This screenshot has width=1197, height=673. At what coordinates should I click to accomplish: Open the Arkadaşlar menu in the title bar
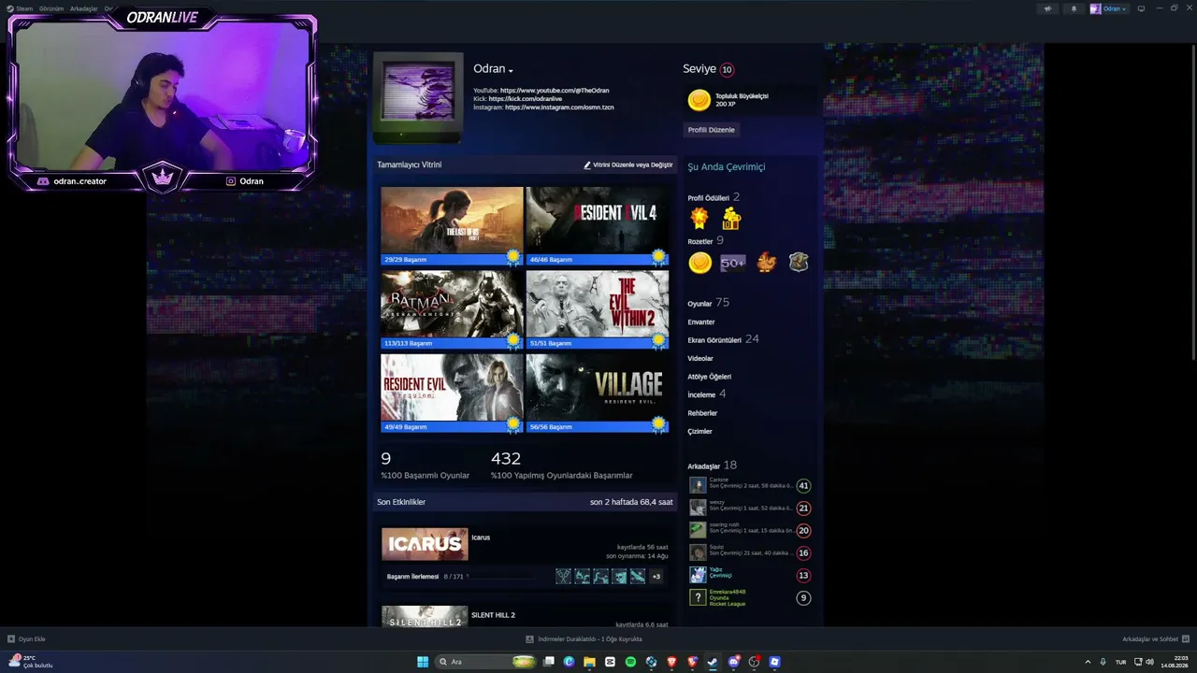[83, 8]
